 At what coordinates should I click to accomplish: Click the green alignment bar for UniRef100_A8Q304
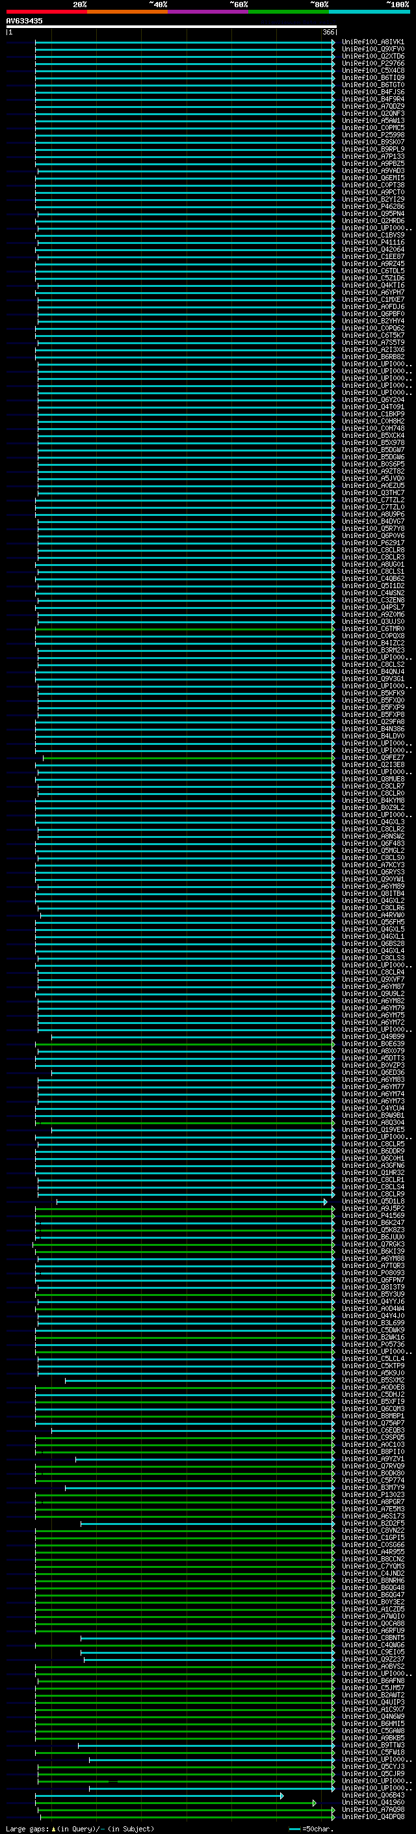click(185, 1123)
